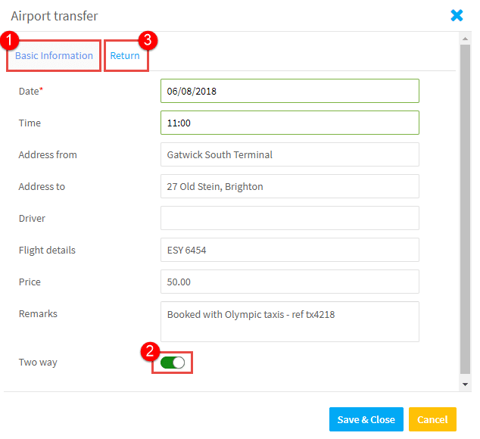Click the scrollbar up arrow
The height and width of the screenshot is (439, 480).
point(465,39)
